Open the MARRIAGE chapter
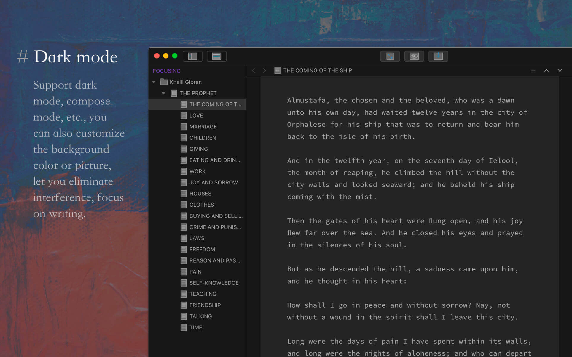 203,127
